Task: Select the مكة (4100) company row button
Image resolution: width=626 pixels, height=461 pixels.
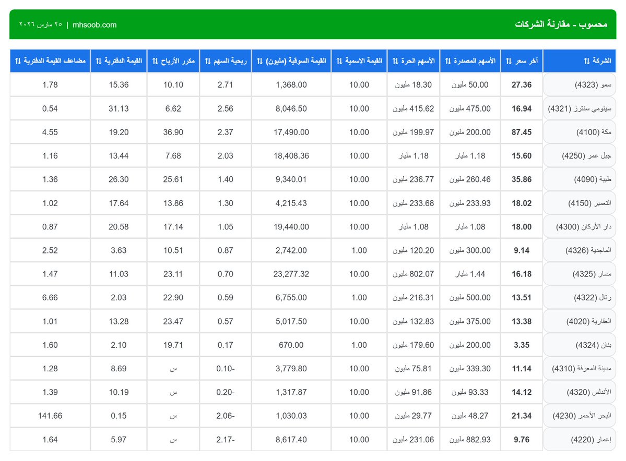Action: [x=580, y=132]
